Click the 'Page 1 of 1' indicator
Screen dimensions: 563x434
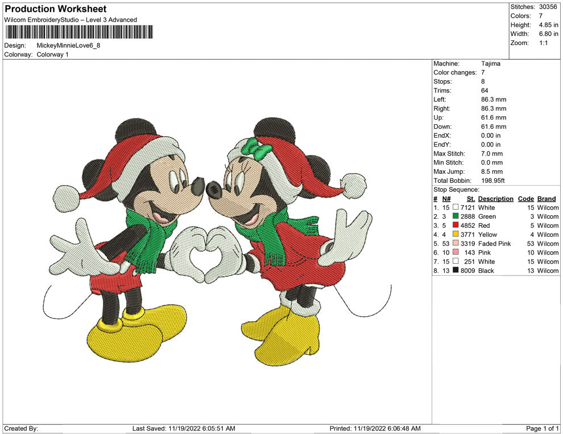click(542, 428)
